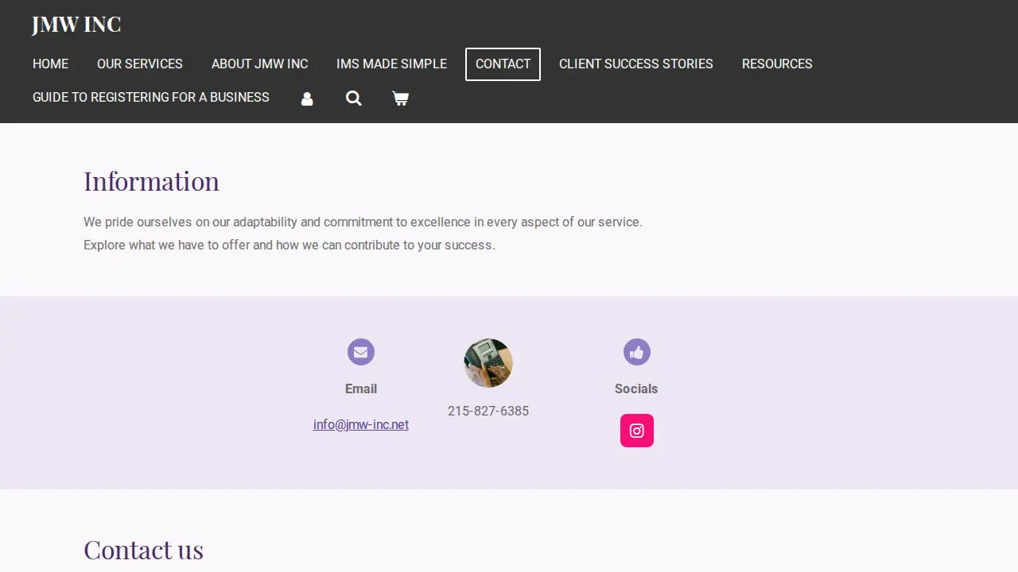This screenshot has height=572, width=1018.
Task: Click the round phone photo thumbnail
Action: (488, 363)
